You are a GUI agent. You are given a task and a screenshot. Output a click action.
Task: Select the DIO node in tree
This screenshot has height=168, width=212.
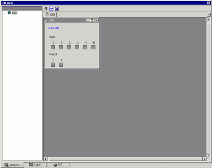point(14,13)
